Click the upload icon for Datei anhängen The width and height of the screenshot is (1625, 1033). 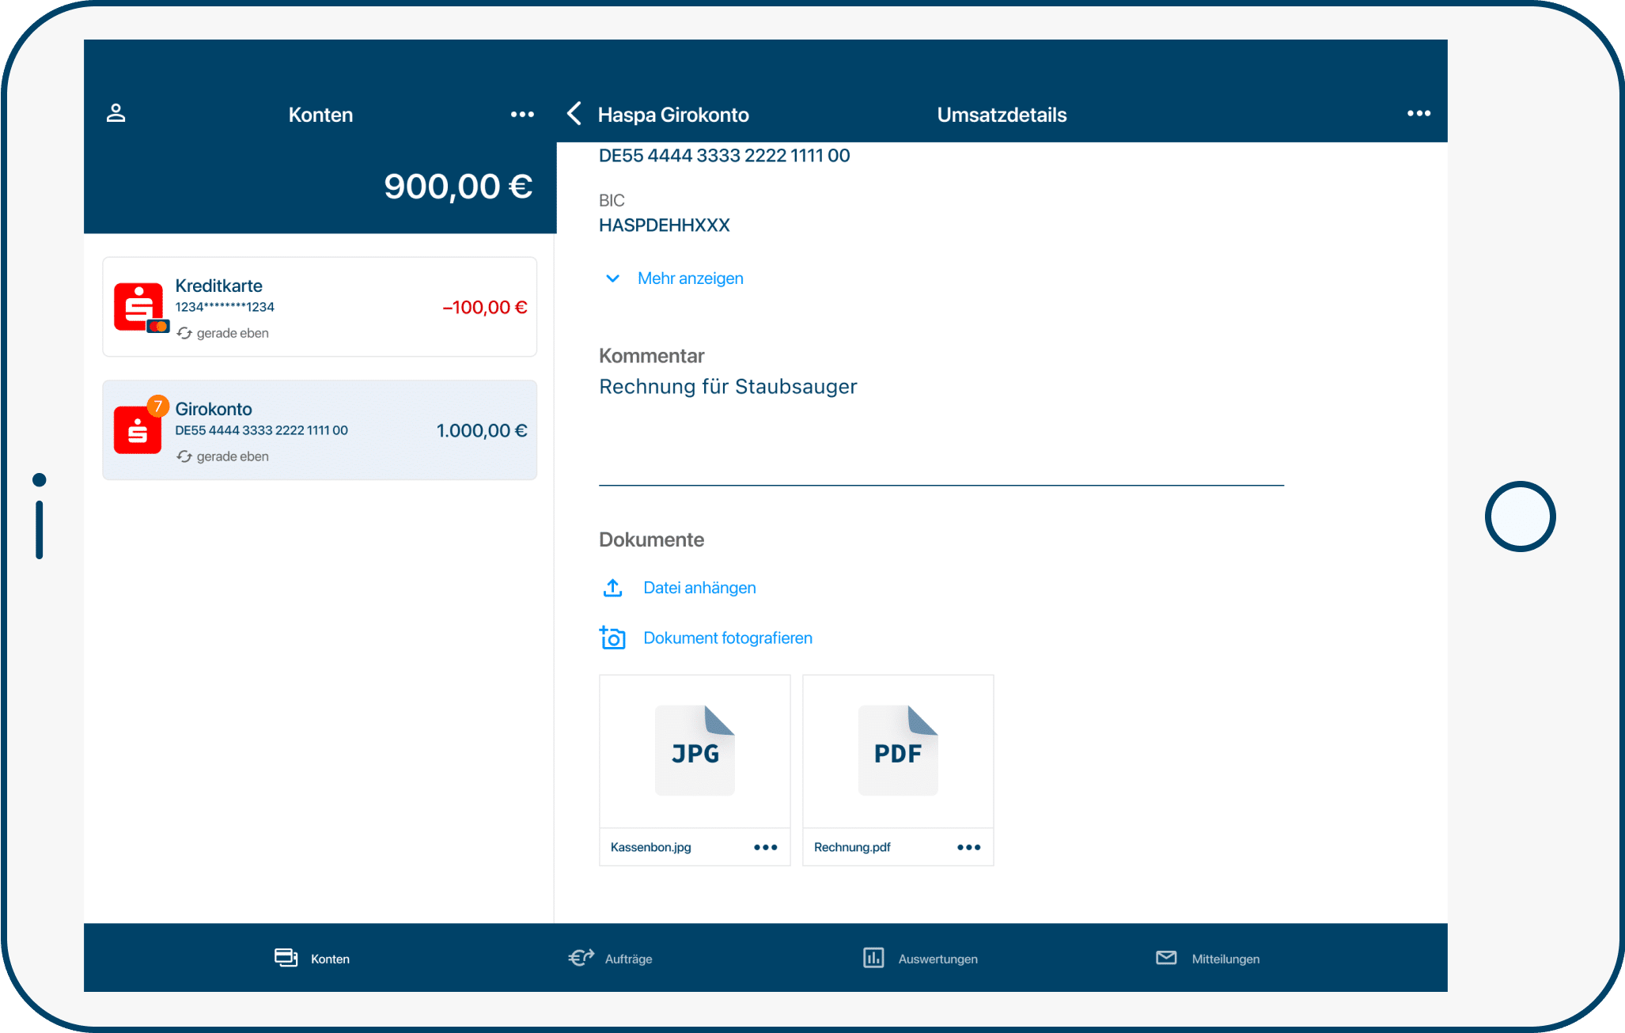[x=613, y=588]
